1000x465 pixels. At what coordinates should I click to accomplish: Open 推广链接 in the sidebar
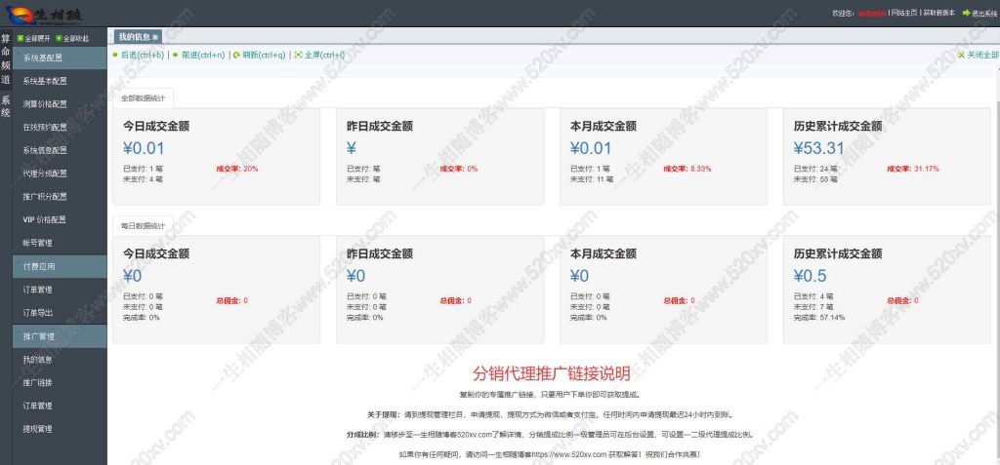pos(38,383)
